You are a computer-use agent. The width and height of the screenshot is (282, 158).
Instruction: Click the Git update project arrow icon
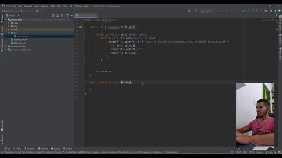[x=248, y=11]
